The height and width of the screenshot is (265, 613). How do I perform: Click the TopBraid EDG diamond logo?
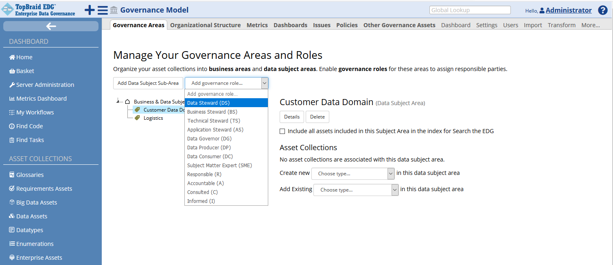pos(7,9)
